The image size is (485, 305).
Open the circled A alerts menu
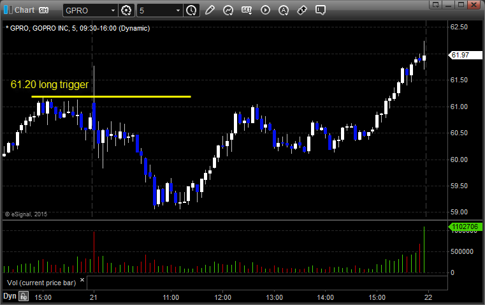coord(284,10)
